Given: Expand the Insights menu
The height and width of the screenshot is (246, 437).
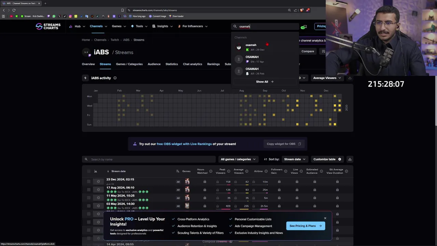Looking at the screenshot, I should point(163,26).
